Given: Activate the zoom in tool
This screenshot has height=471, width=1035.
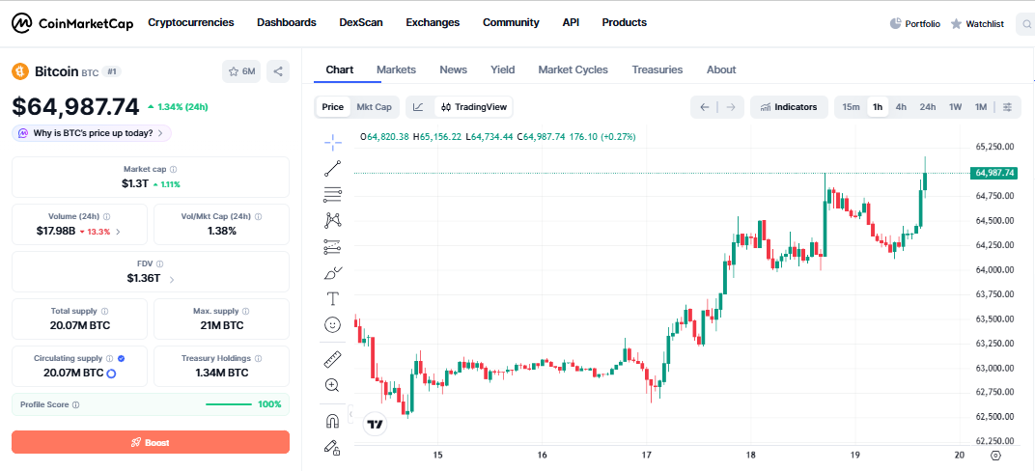Looking at the screenshot, I should (333, 385).
